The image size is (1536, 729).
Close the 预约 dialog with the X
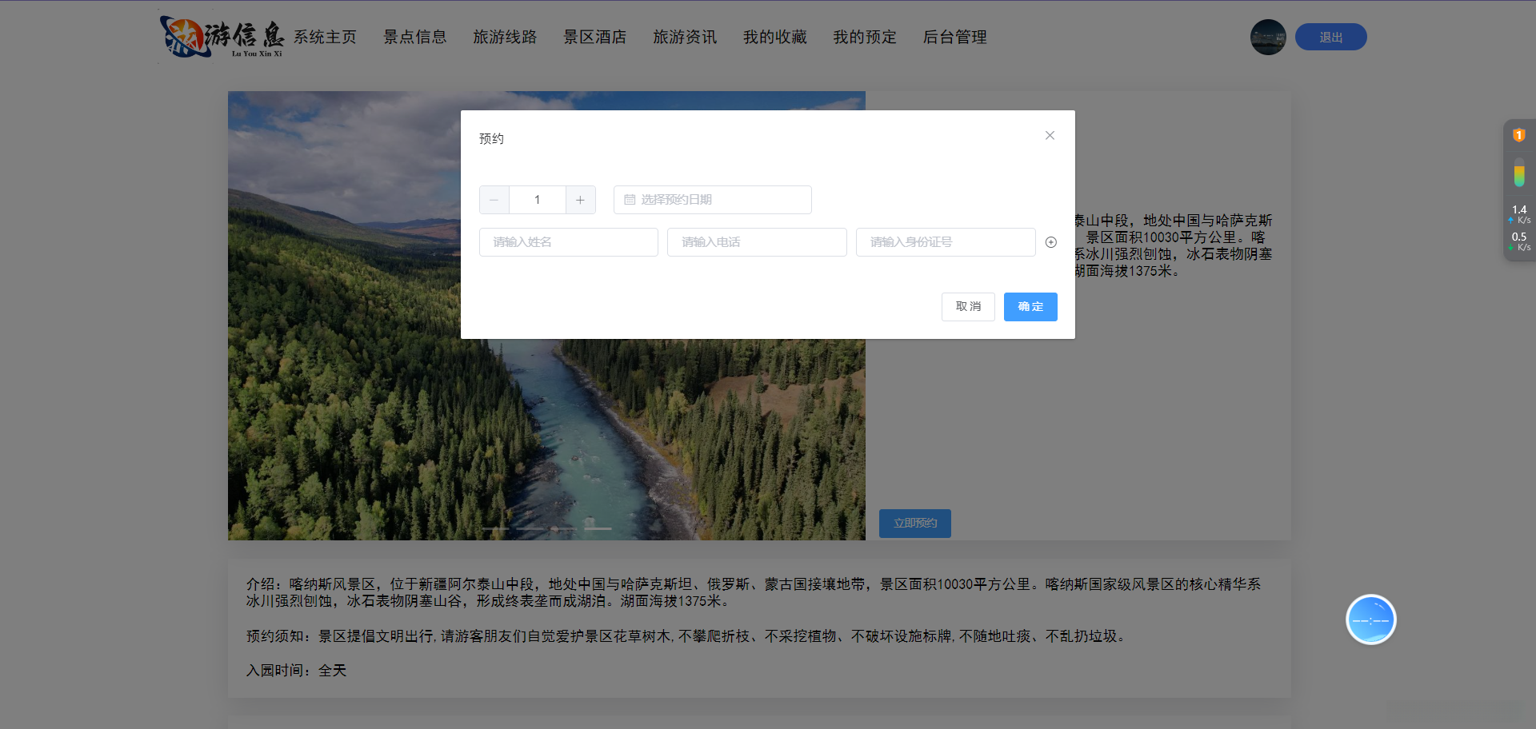(1050, 136)
